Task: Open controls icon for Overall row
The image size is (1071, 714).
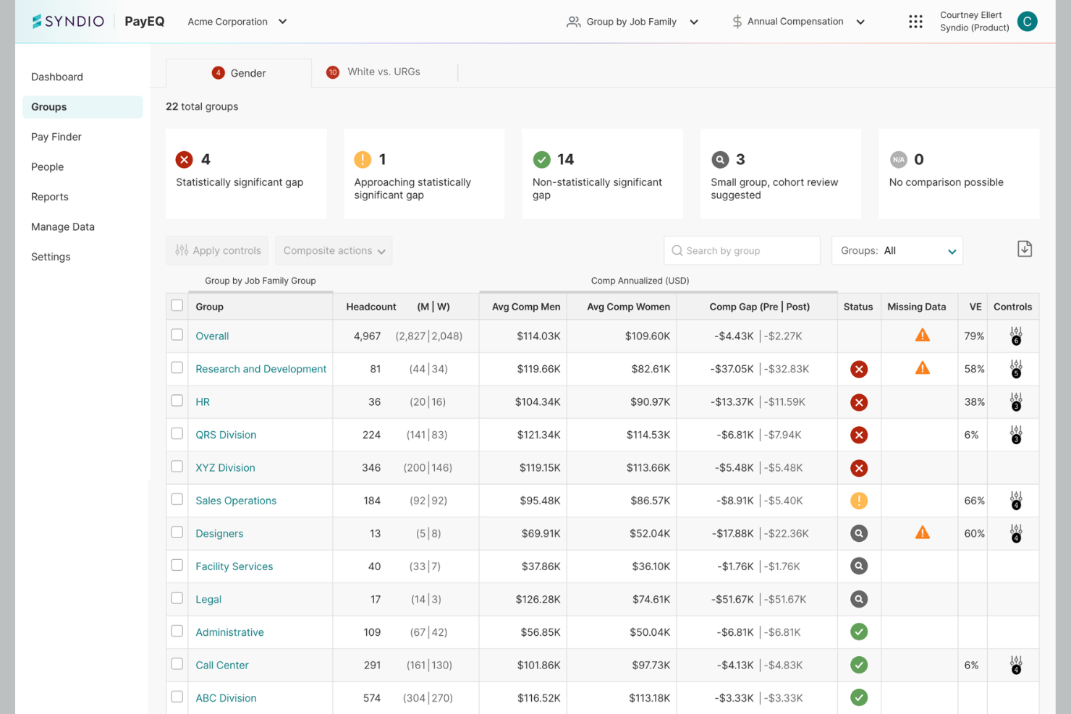Action: 1016,336
